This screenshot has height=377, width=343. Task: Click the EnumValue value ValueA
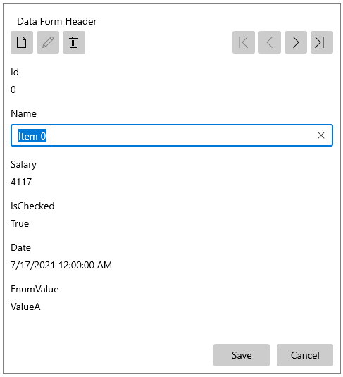point(25,307)
